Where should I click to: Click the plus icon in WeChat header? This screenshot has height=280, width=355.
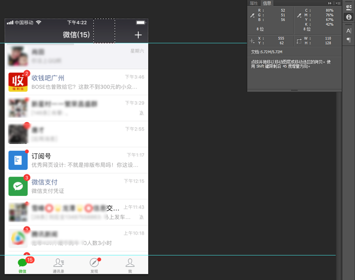click(138, 35)
